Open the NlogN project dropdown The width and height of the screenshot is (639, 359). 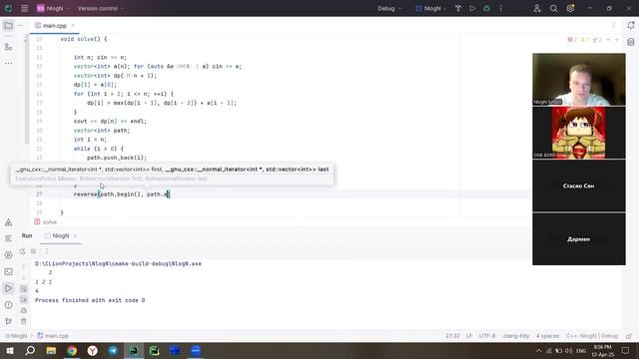53,8
